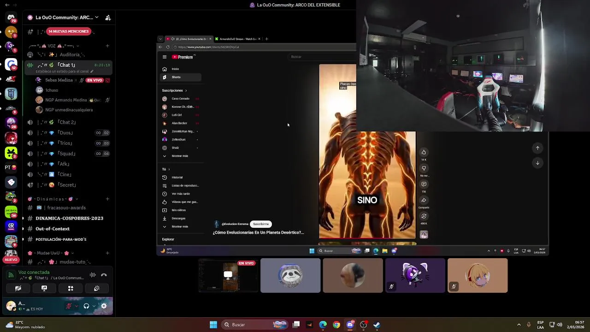Select the blonde anime avatar participant tile

pos(478,276)
